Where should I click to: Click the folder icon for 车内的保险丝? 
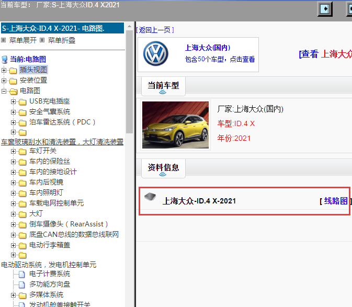point(22,162)
